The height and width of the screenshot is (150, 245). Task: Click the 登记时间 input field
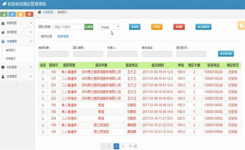click(191, 54)
